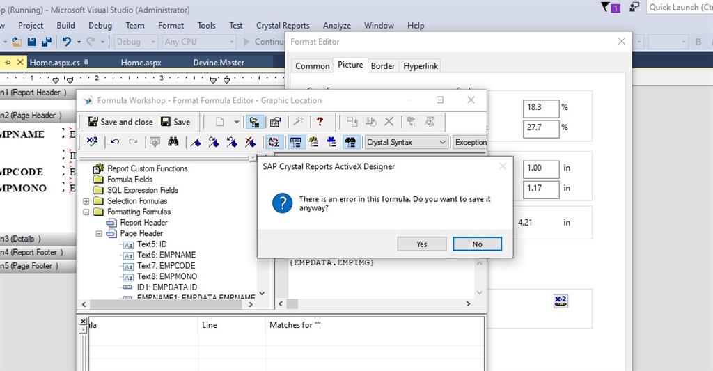Viewport: 713px width, 371px height.
Task: Click Visual Studio toolbar Undo arrow icon
Action: coord(67,42)
